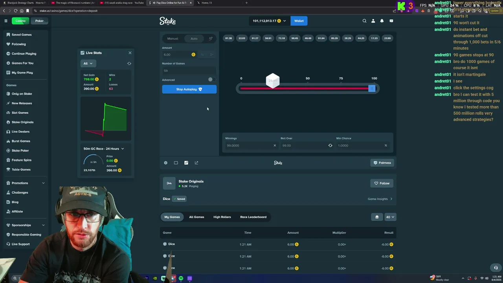The image size is (503, 283).
Task: Expand the Sponsorships section
Action: click(x=26, y=225)
